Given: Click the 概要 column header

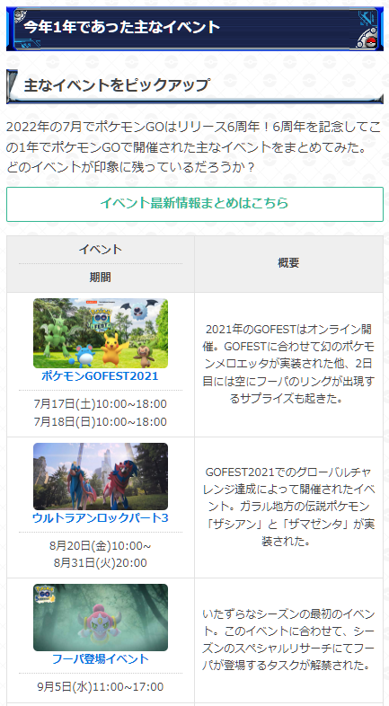Looking at the screenshot, I should click(288, 263).
